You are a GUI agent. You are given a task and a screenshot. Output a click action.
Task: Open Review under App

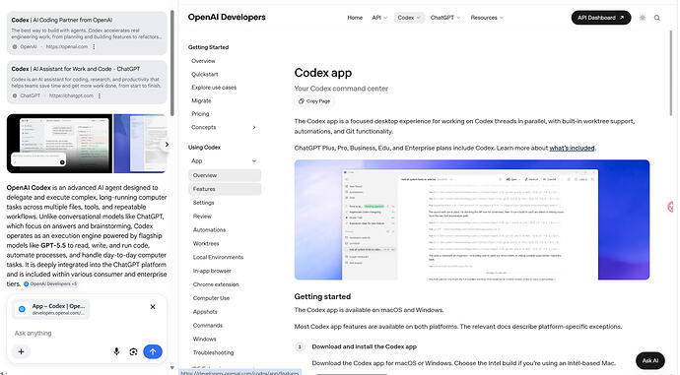pyautogui.click(x=202, y=217)
